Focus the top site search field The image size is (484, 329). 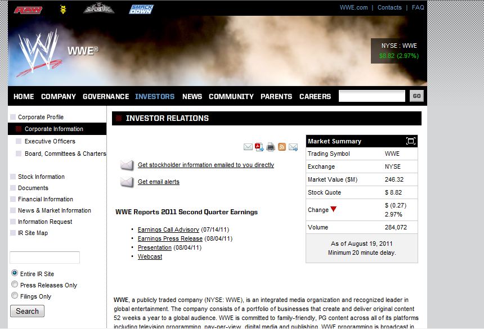372,96
